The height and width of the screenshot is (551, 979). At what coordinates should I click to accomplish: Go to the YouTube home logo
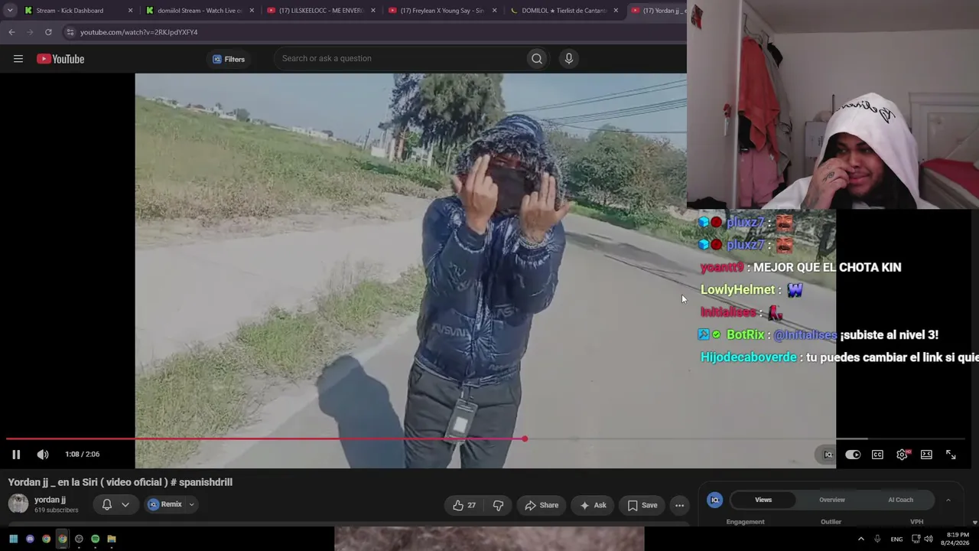(60, 59)
